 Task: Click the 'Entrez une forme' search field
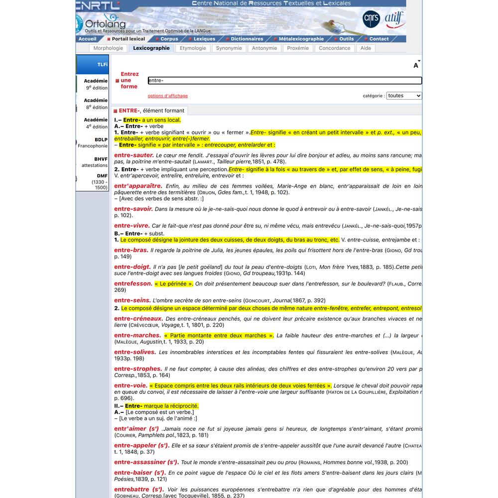[x=285, y=80]
